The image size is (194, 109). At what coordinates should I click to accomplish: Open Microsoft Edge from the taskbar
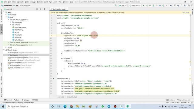[x=65, y=106]
